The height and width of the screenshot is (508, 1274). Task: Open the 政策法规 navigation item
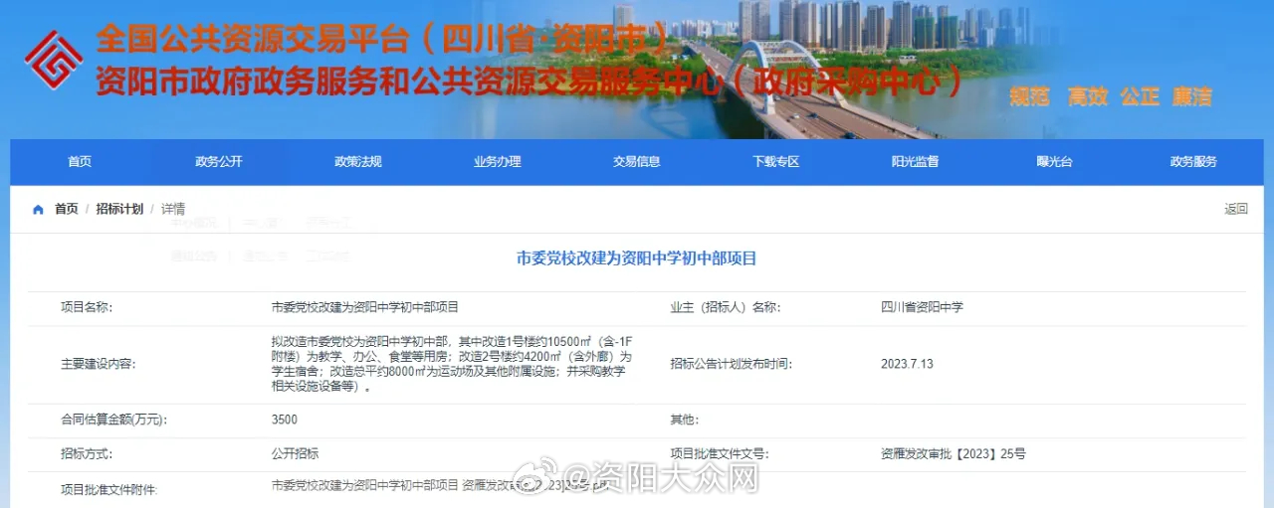pos(358,162)
